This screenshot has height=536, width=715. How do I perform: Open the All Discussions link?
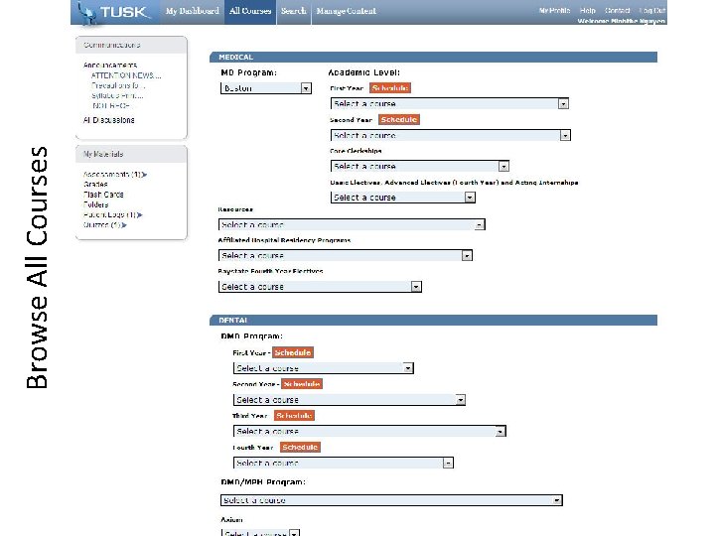(x=109, y=120)
